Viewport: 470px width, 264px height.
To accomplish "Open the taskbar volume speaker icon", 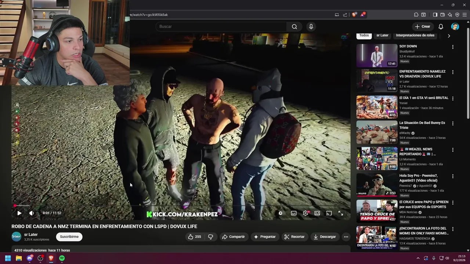I will (447, 258).
